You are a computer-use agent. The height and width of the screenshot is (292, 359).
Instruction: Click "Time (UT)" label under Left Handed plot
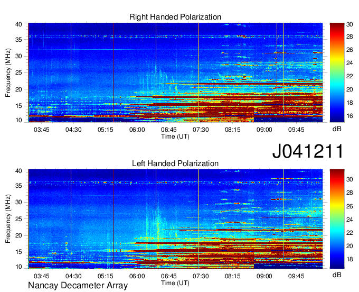[175, 283]
